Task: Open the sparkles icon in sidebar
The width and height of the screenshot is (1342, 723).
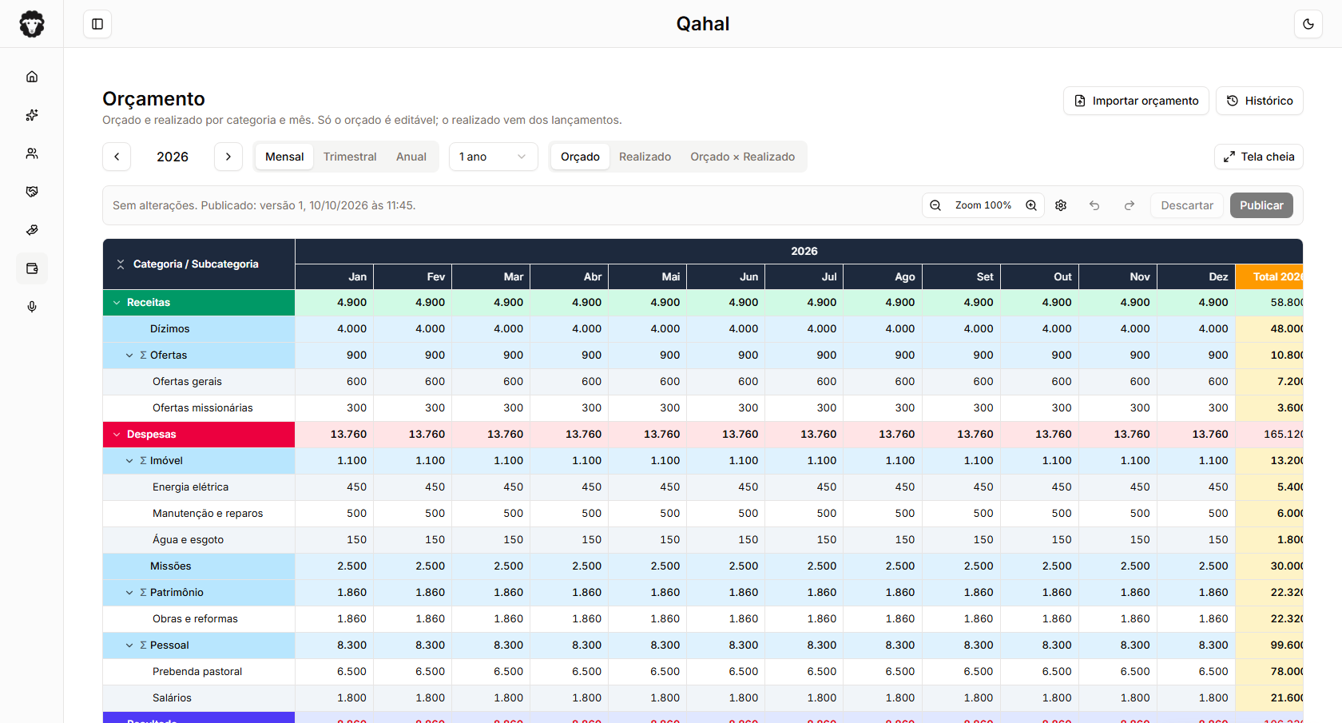Action: [x=32, y=115]
